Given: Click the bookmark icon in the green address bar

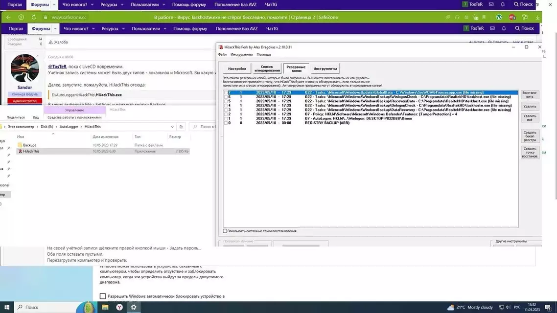Looking at the screenshot, I should [484, 17].
